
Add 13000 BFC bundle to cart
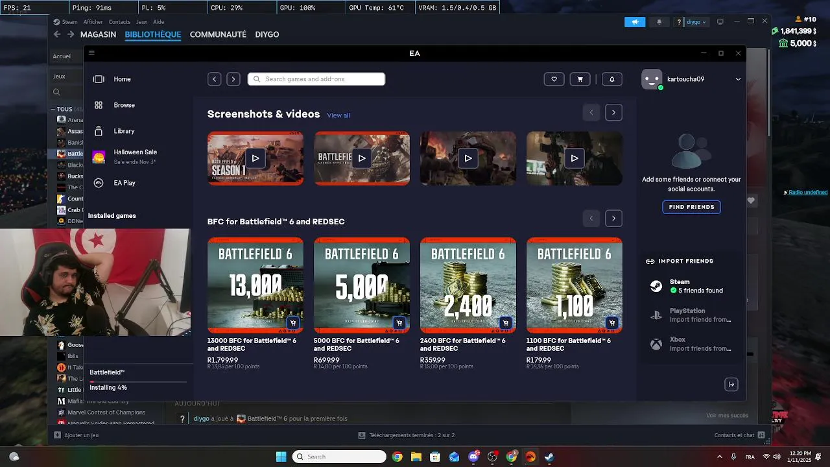(293, 323)
